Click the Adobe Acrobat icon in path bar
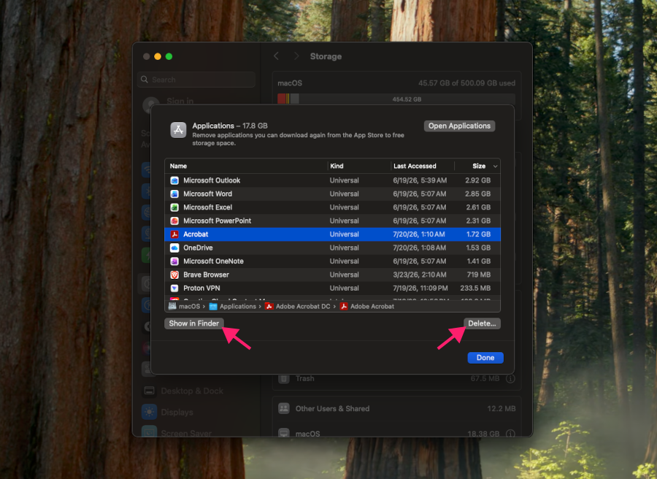 click(344, 307)
